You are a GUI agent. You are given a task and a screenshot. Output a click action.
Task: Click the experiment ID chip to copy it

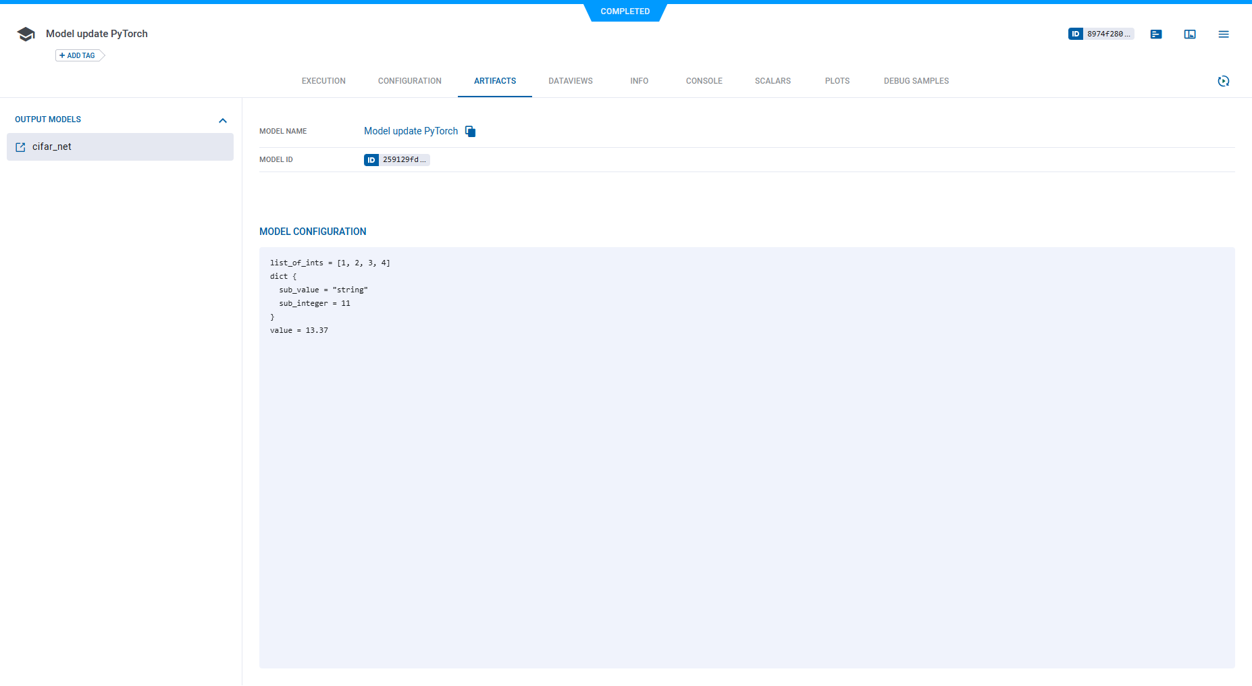tap(1100, 33)
